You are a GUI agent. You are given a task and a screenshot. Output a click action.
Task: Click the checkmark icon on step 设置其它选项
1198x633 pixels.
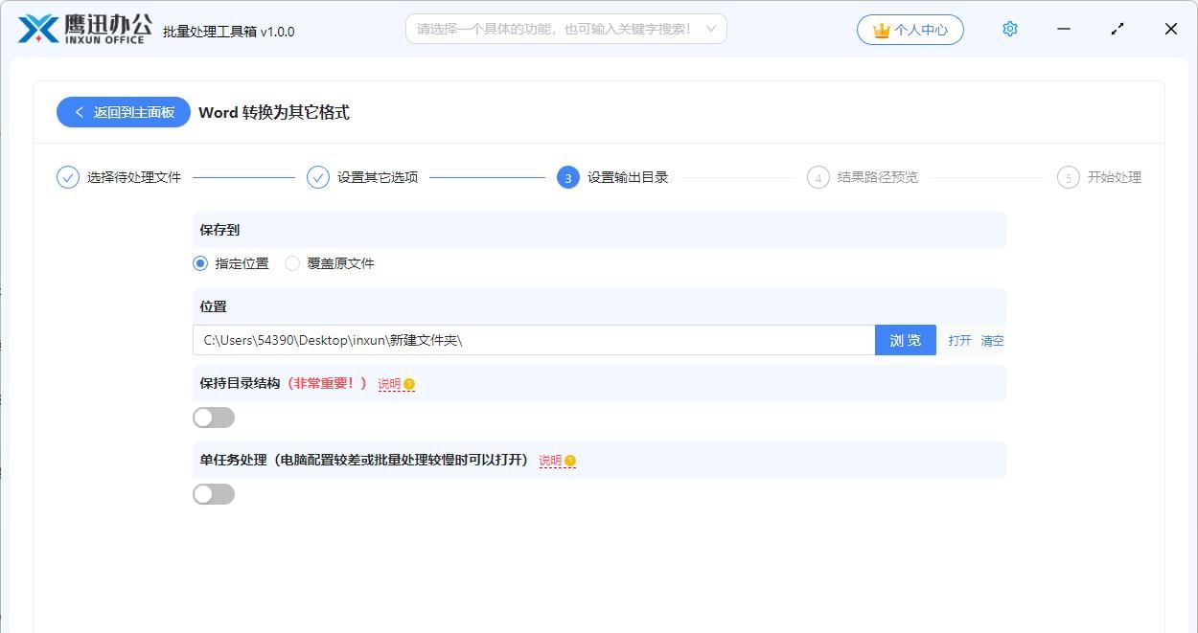click(x=317, y=177)
